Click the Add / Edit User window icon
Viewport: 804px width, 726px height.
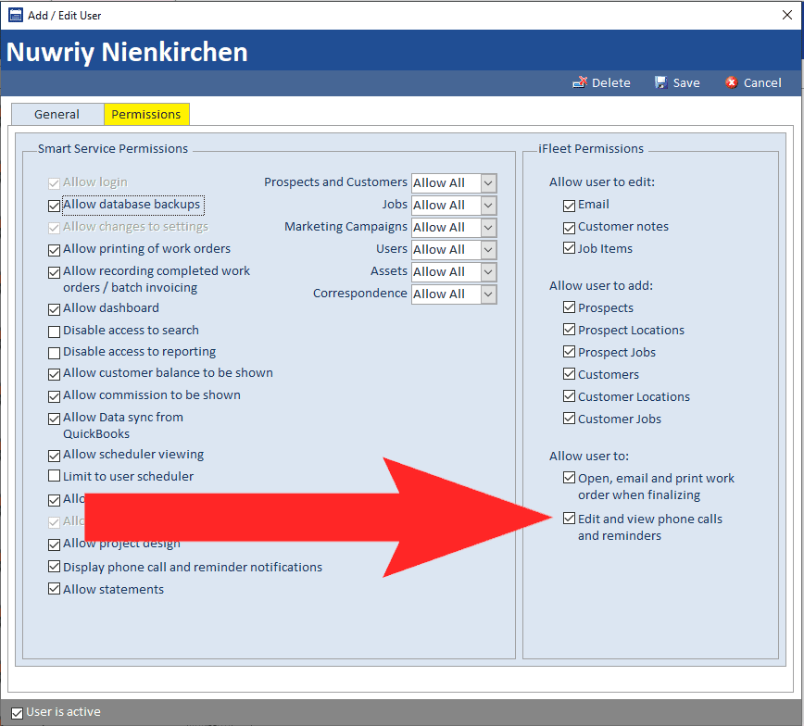[16, 15]
